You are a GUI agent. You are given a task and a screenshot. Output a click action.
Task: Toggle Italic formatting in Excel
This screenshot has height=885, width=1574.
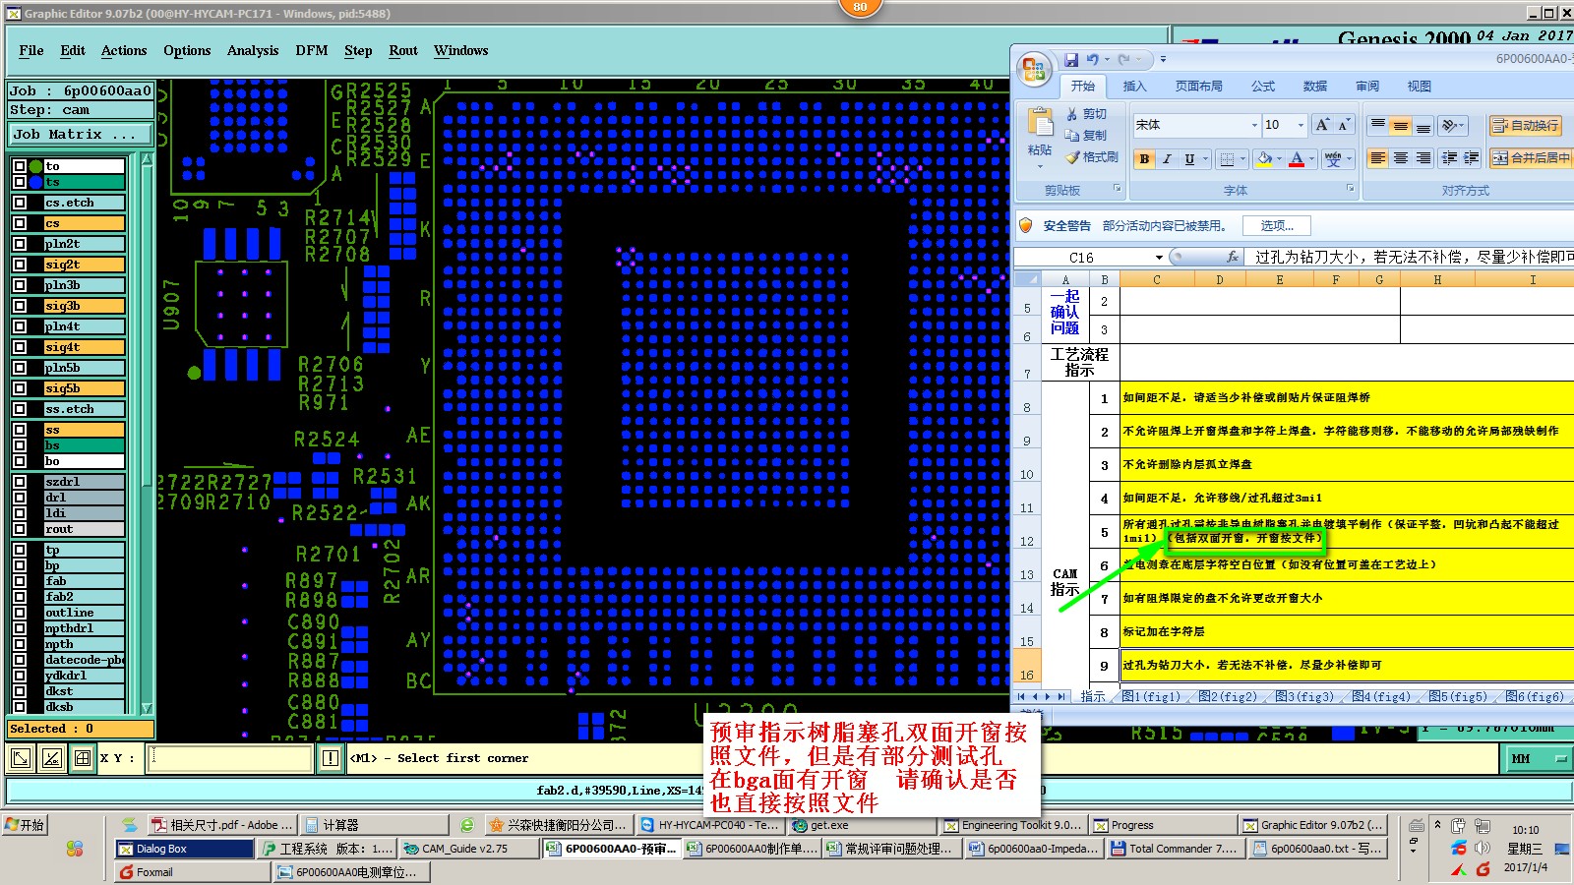tap(1167, 159)
